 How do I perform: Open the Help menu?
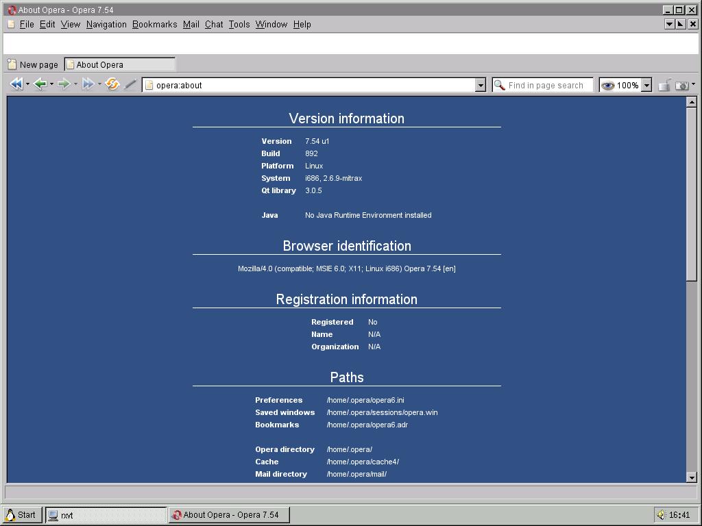[x=302, y=24]
